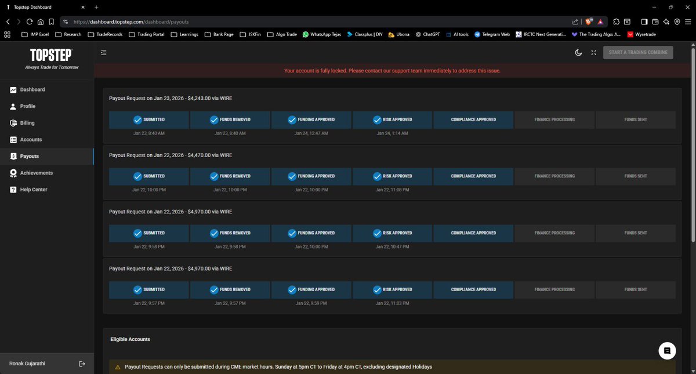Image resolution: width=696 pixels, height=374 pixels.
Task: Click the $4,470.00 payout request heading
Action: [x=171, y=155]
